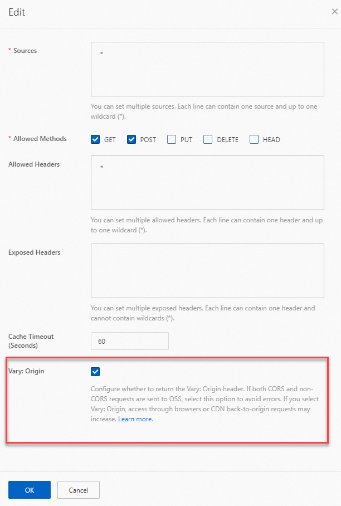This screenshot has height=506, width=341.
Task: Focus the empty Exposed Headers text area
Action: (x=207, y=271)
